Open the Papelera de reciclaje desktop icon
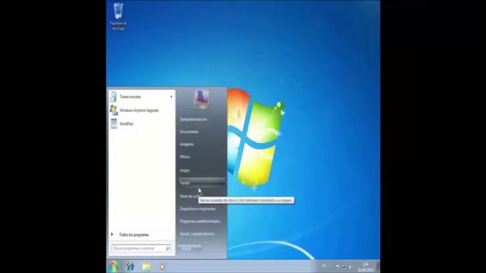The image size is (486, 273). coord(118,17)
